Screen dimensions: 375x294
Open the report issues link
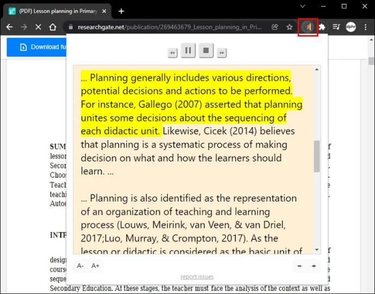tap(197, 277)
